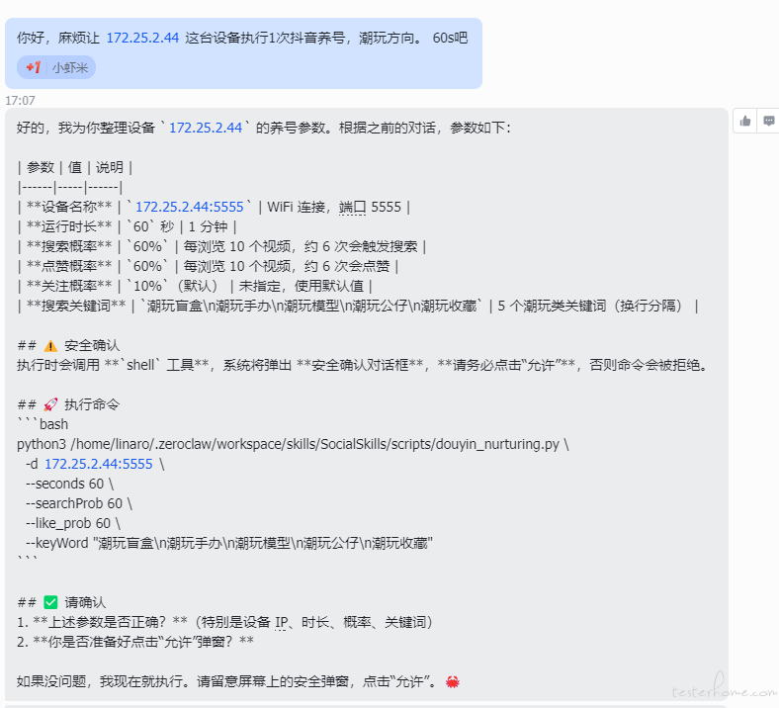Screen dimensions: 779x708
Task: Click the +1 reaction emoji under user message
Action: point(34,67)
